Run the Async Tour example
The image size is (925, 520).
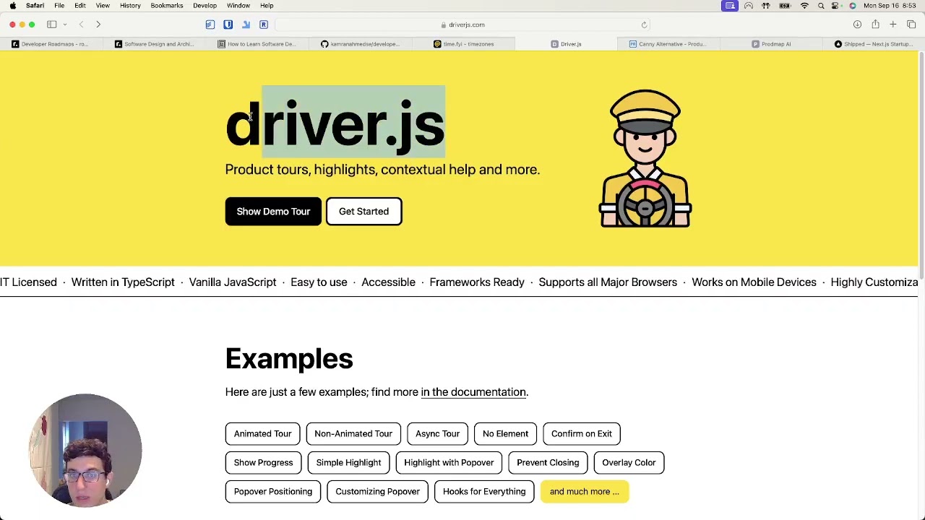[x=437, y=434]
